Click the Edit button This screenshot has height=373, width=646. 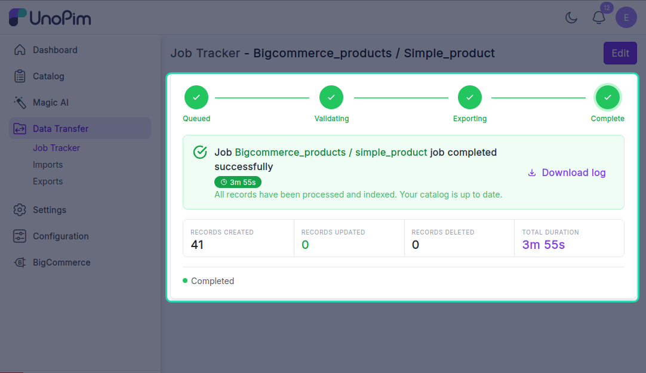[620, 53]
